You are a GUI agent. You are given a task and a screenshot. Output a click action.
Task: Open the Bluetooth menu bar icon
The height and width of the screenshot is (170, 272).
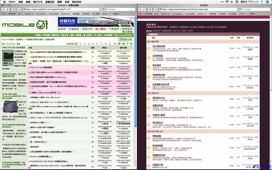tap(263, 2)
